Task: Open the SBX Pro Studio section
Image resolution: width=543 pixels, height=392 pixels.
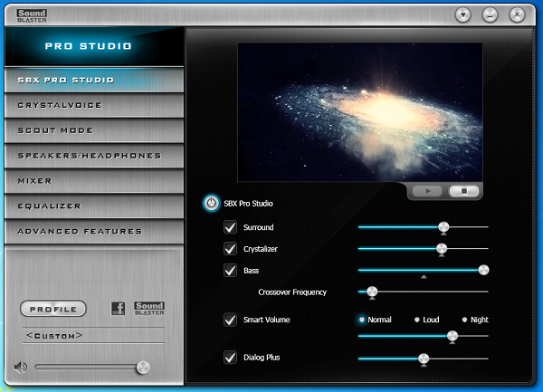Action: pos(94,80)
